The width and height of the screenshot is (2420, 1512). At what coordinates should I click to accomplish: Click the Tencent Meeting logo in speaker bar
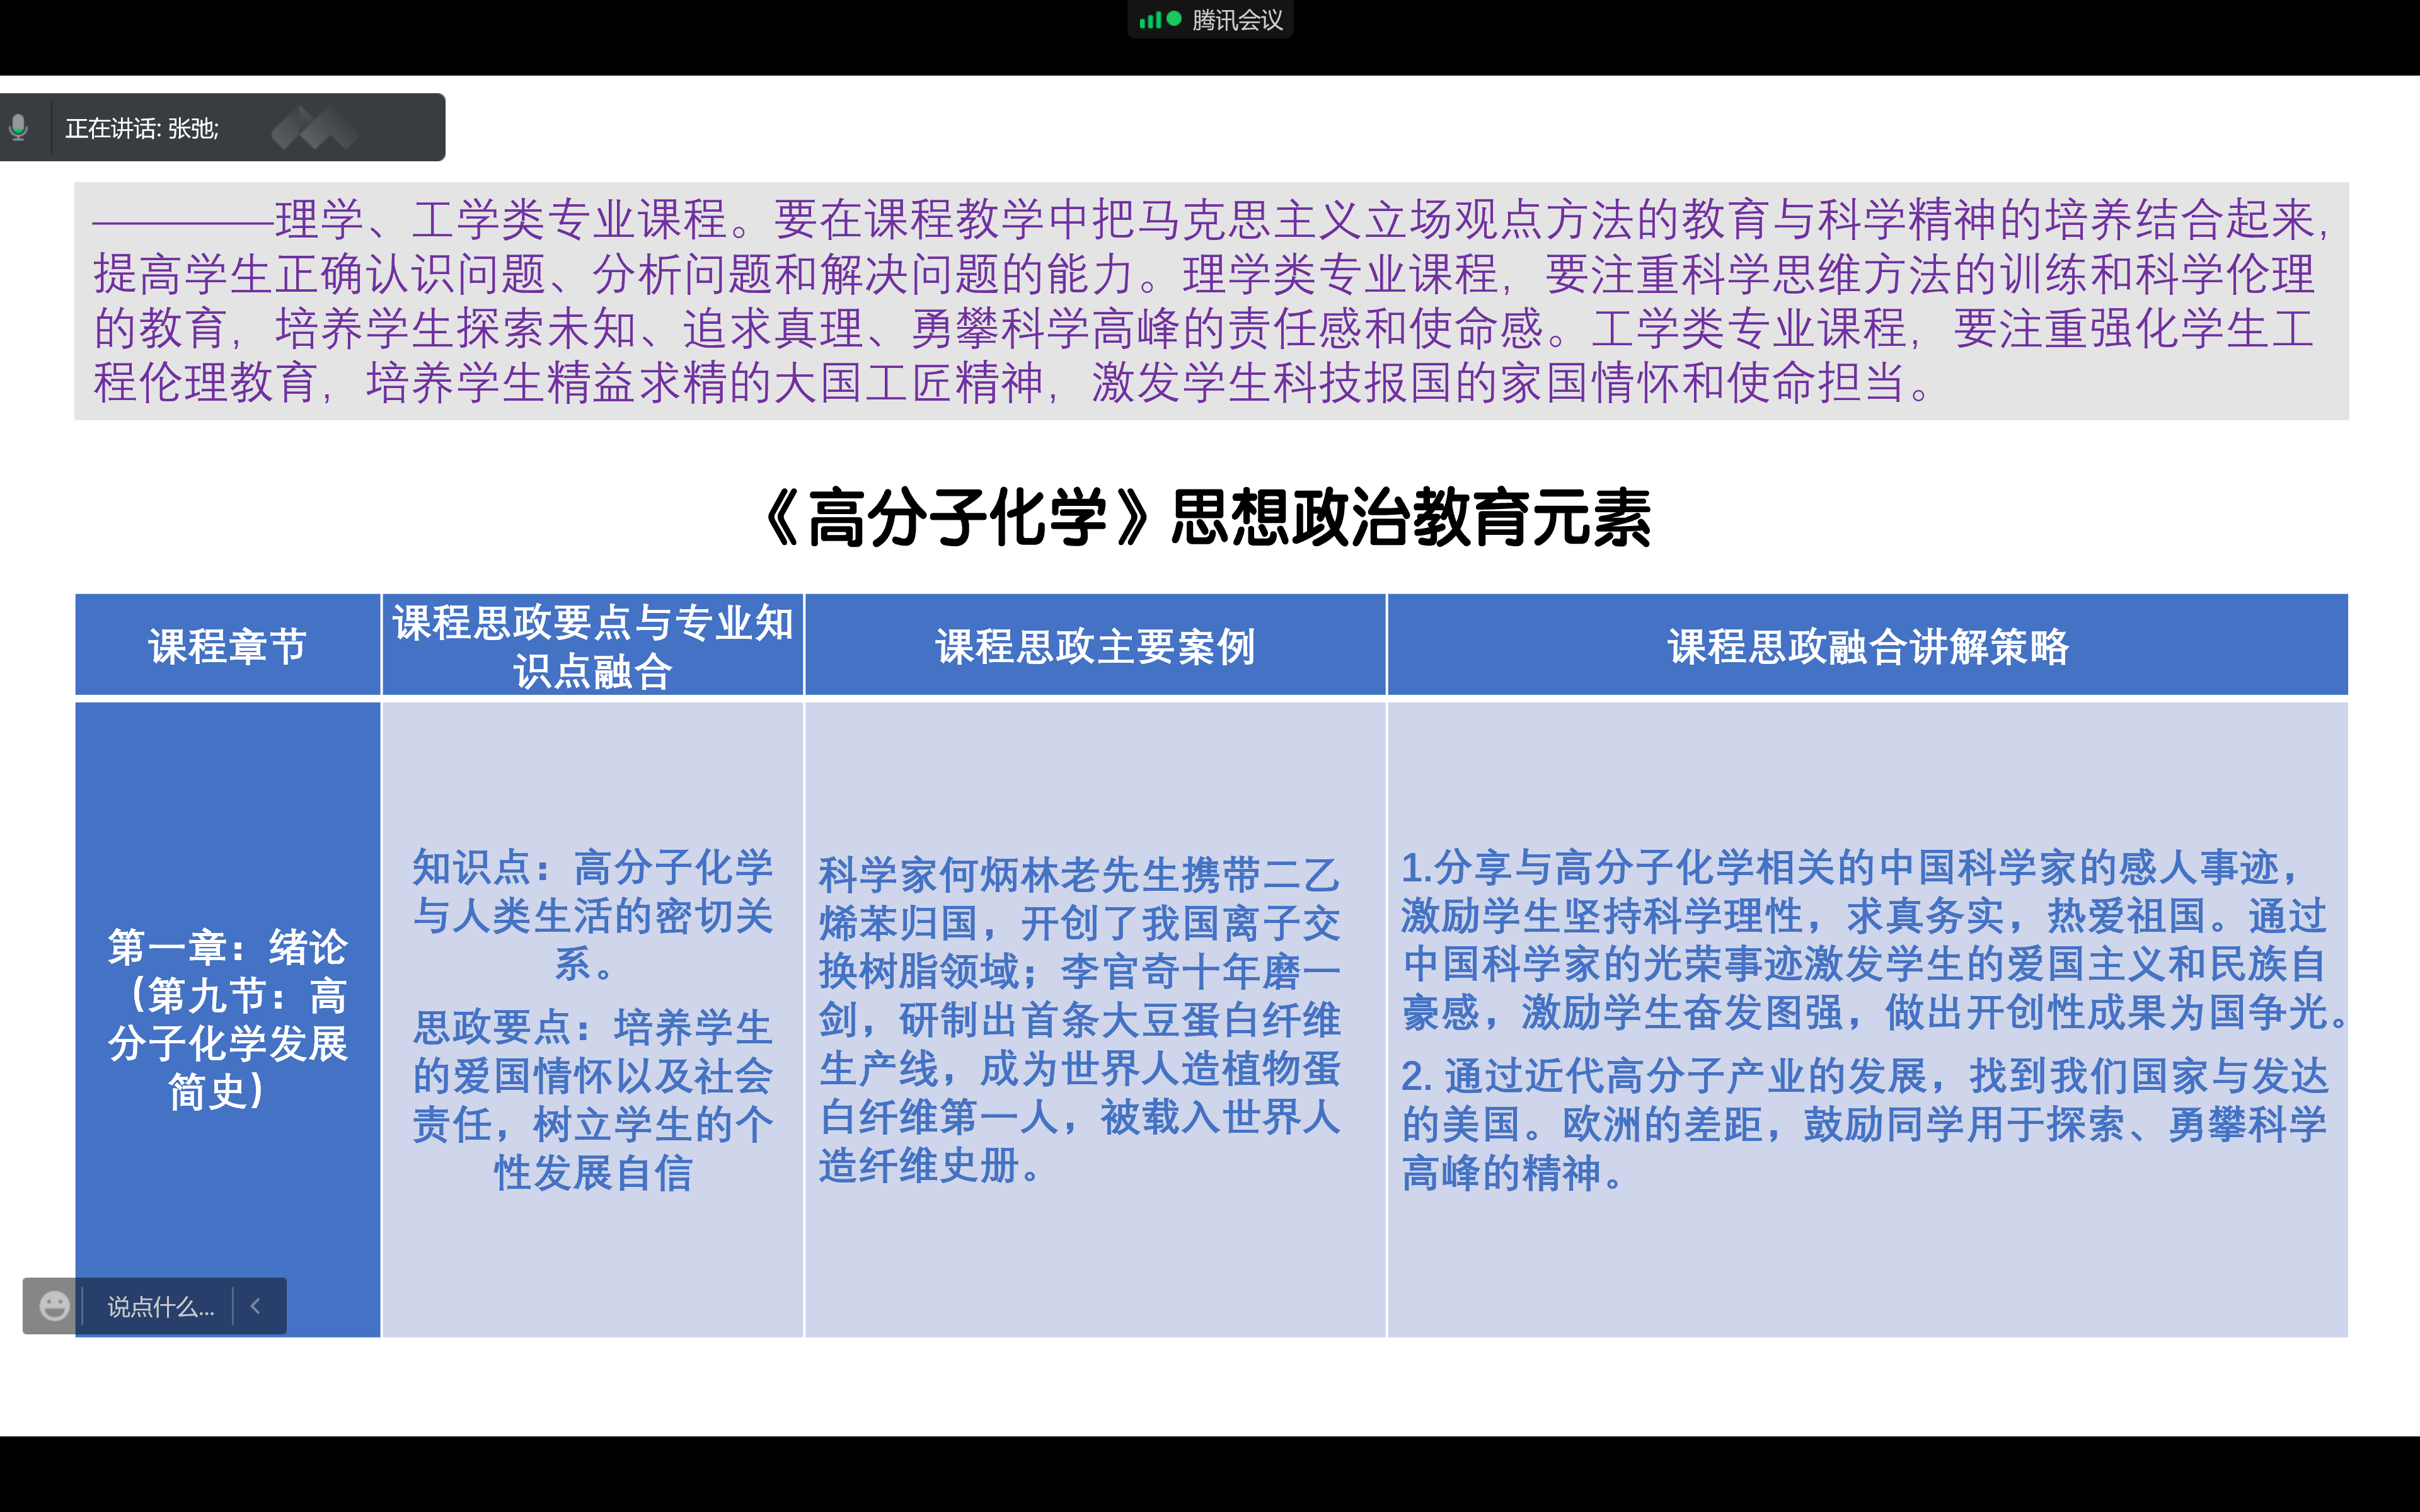pos(314,128)
